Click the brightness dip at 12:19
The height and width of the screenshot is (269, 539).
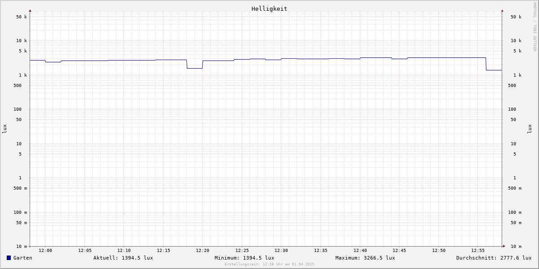click(x=194, y=68)
